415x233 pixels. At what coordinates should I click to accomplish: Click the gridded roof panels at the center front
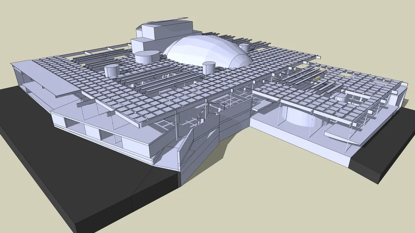click(137, 100)
